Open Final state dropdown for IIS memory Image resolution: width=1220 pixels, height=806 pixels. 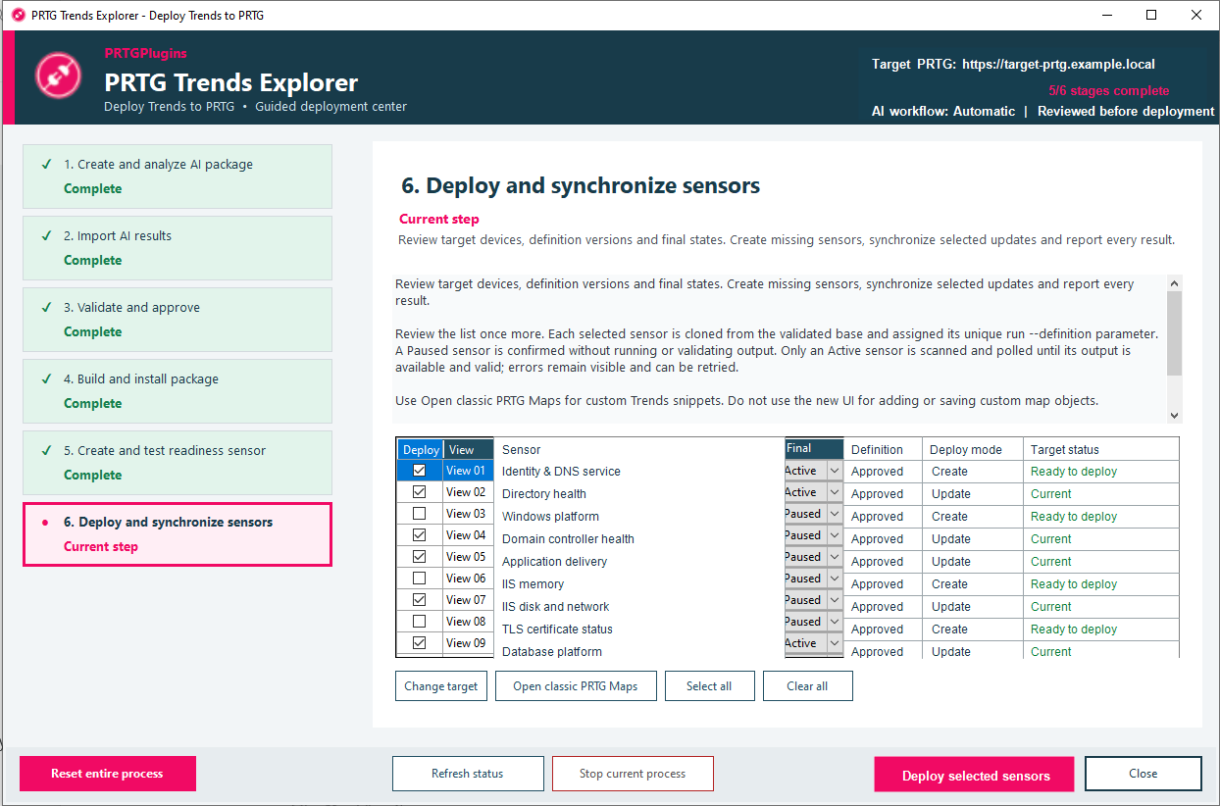pos(835,579)
